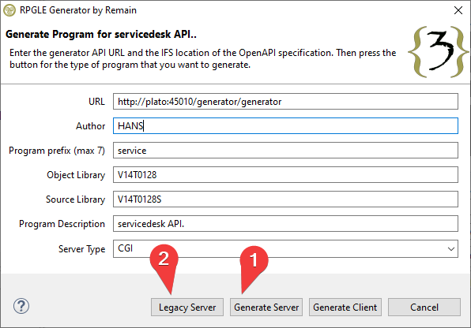Cancel the generator dialog

tap(424, 307)
